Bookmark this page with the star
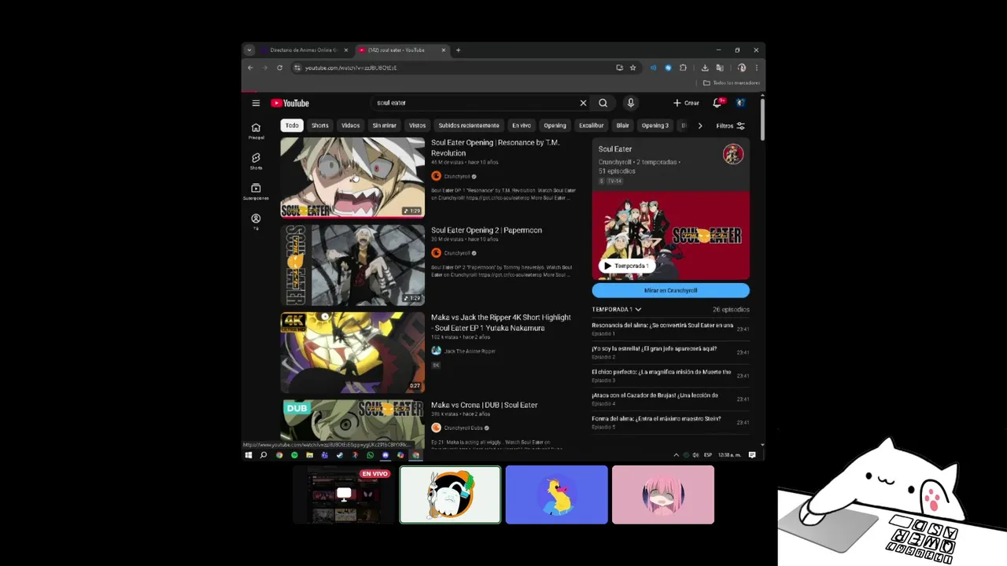 tap(633, 68)
